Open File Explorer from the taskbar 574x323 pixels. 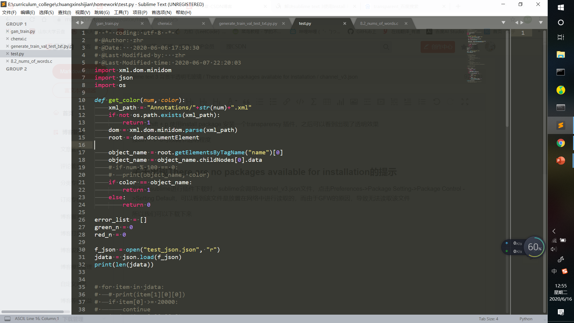pyautogui.click(x=561, y=55)
